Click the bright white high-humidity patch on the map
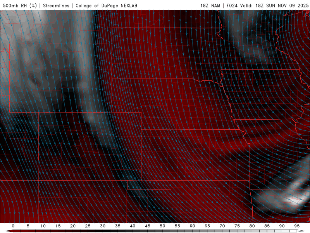310x233 pixels. pos(296,200)
